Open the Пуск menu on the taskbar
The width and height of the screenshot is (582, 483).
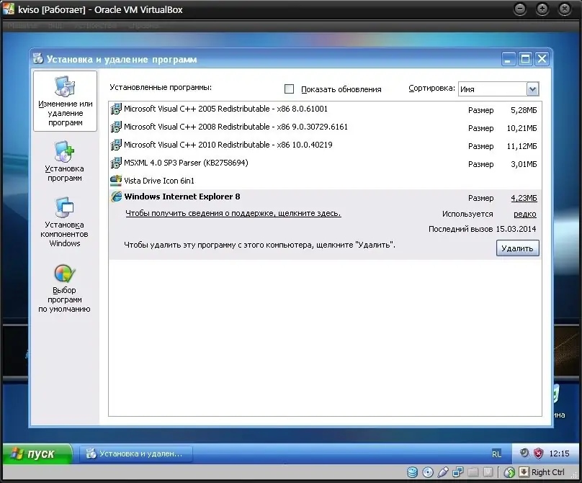point(37,453)
